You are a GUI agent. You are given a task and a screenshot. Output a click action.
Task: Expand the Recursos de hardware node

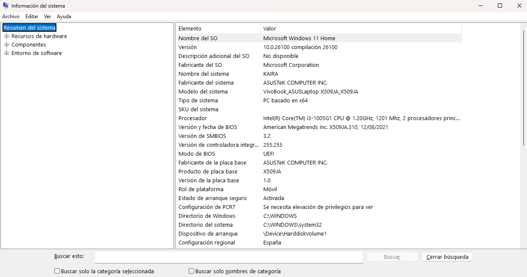pos(6,36)
